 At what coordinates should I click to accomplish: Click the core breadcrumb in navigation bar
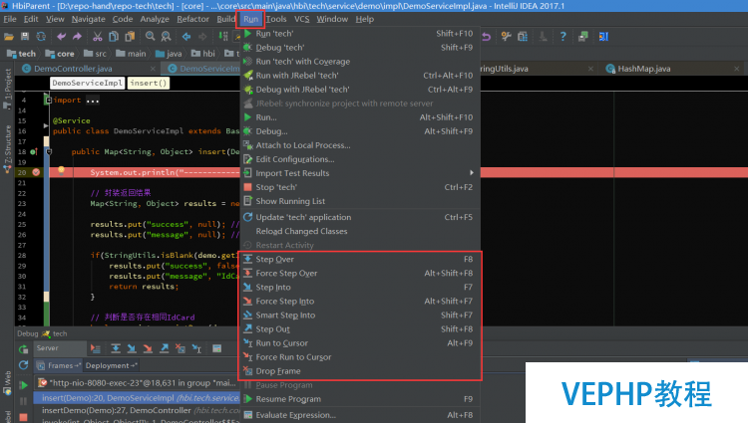tap(60, 54)
